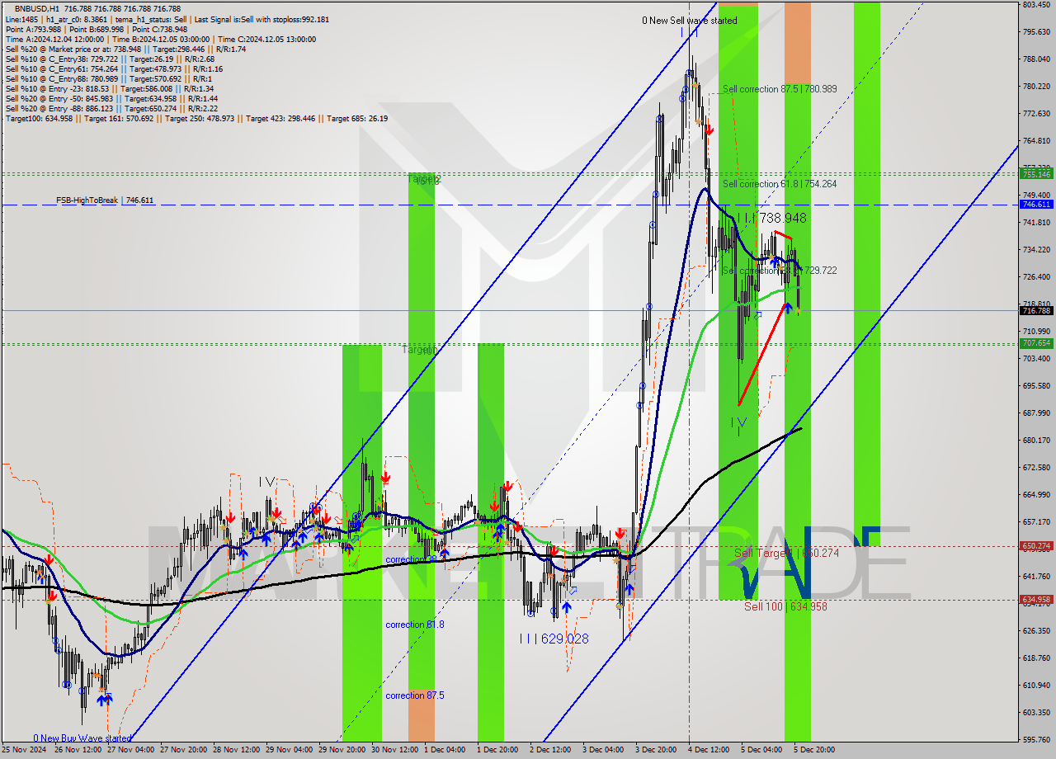The image size is (1056, 759).
Task: Select 'Sell correction 87.5 | 780.989' label
Action: [x=780, y=89]
